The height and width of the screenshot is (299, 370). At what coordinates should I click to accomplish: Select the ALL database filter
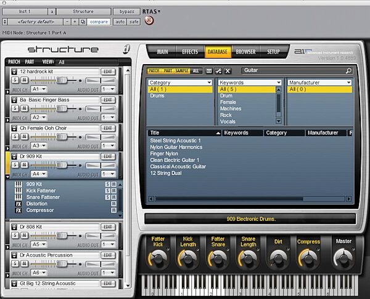tap(196, 71)
